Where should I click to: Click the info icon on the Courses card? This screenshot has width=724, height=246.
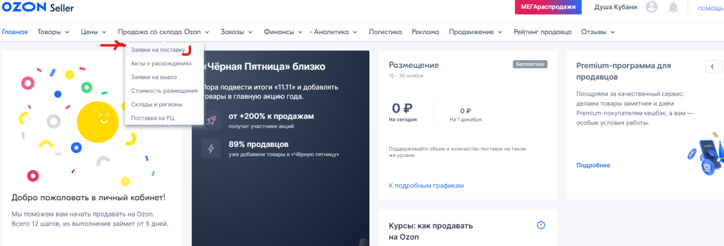(541, 226)
